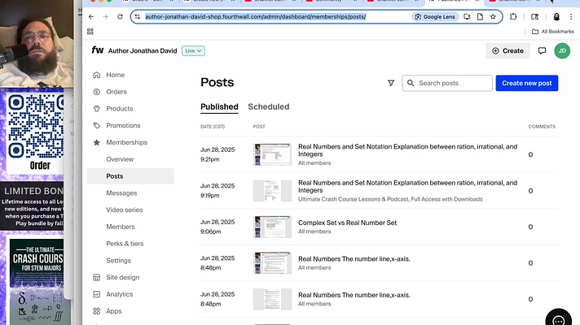Screen dimensions: 580x325
Task: Click the Analytics chart icon
Action: pos(97,294)
